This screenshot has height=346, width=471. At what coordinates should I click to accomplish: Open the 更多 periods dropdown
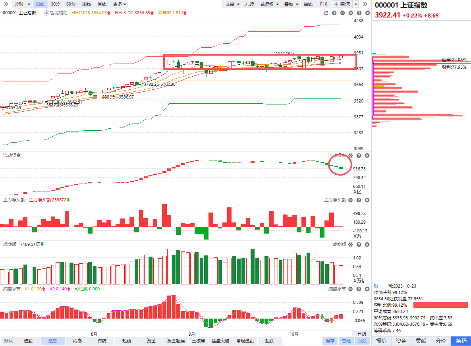[x=120, y=4]
